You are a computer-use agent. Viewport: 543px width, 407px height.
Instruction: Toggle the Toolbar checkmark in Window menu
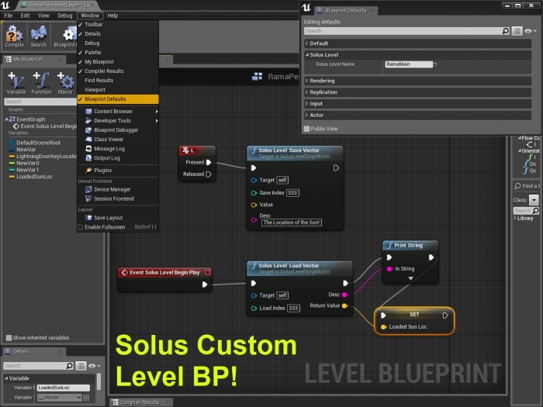[81, 25]
